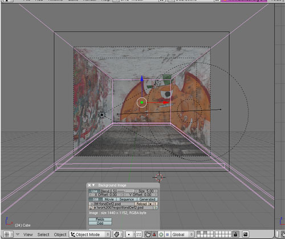Click the Background Image panel title
This screenshot has height=239, width=285.
tap(112, 185)
